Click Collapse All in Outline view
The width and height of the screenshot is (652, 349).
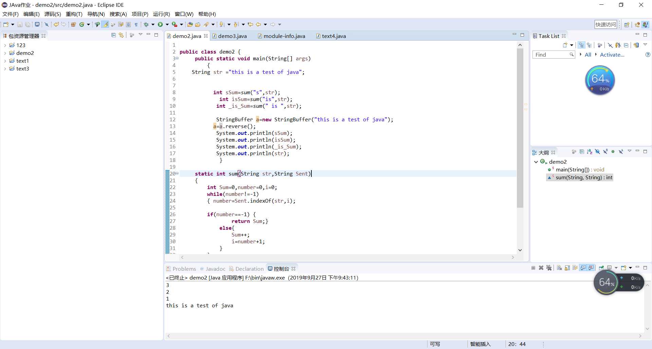(582, 152)
